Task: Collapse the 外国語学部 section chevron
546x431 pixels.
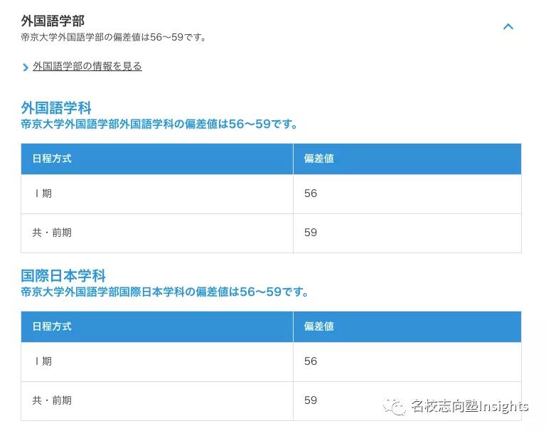Action: (x=508, y=26)
